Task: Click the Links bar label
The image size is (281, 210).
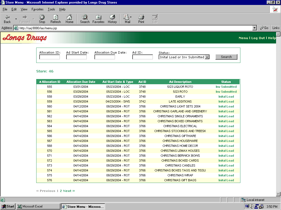Action: [276, 28]
